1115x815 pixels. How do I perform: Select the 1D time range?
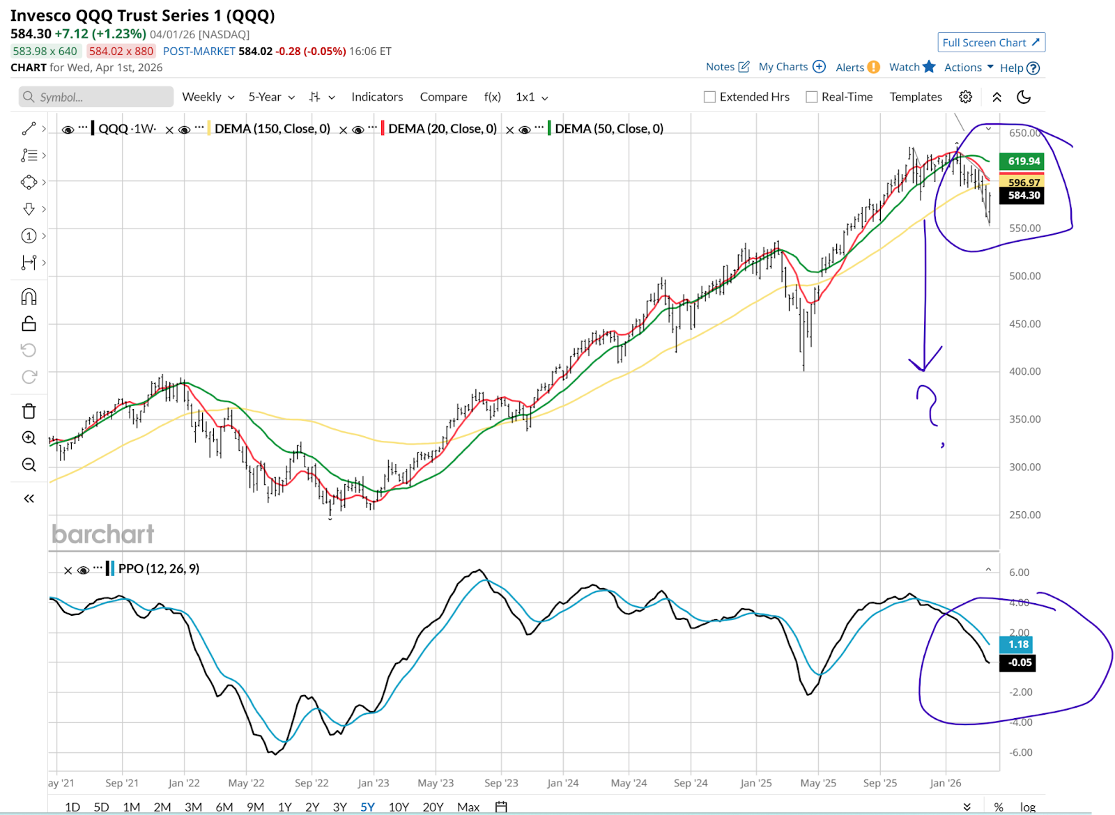[x=72, y=807]
